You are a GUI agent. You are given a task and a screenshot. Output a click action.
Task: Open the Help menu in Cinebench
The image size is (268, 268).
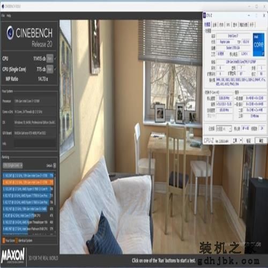pos(9,16)
